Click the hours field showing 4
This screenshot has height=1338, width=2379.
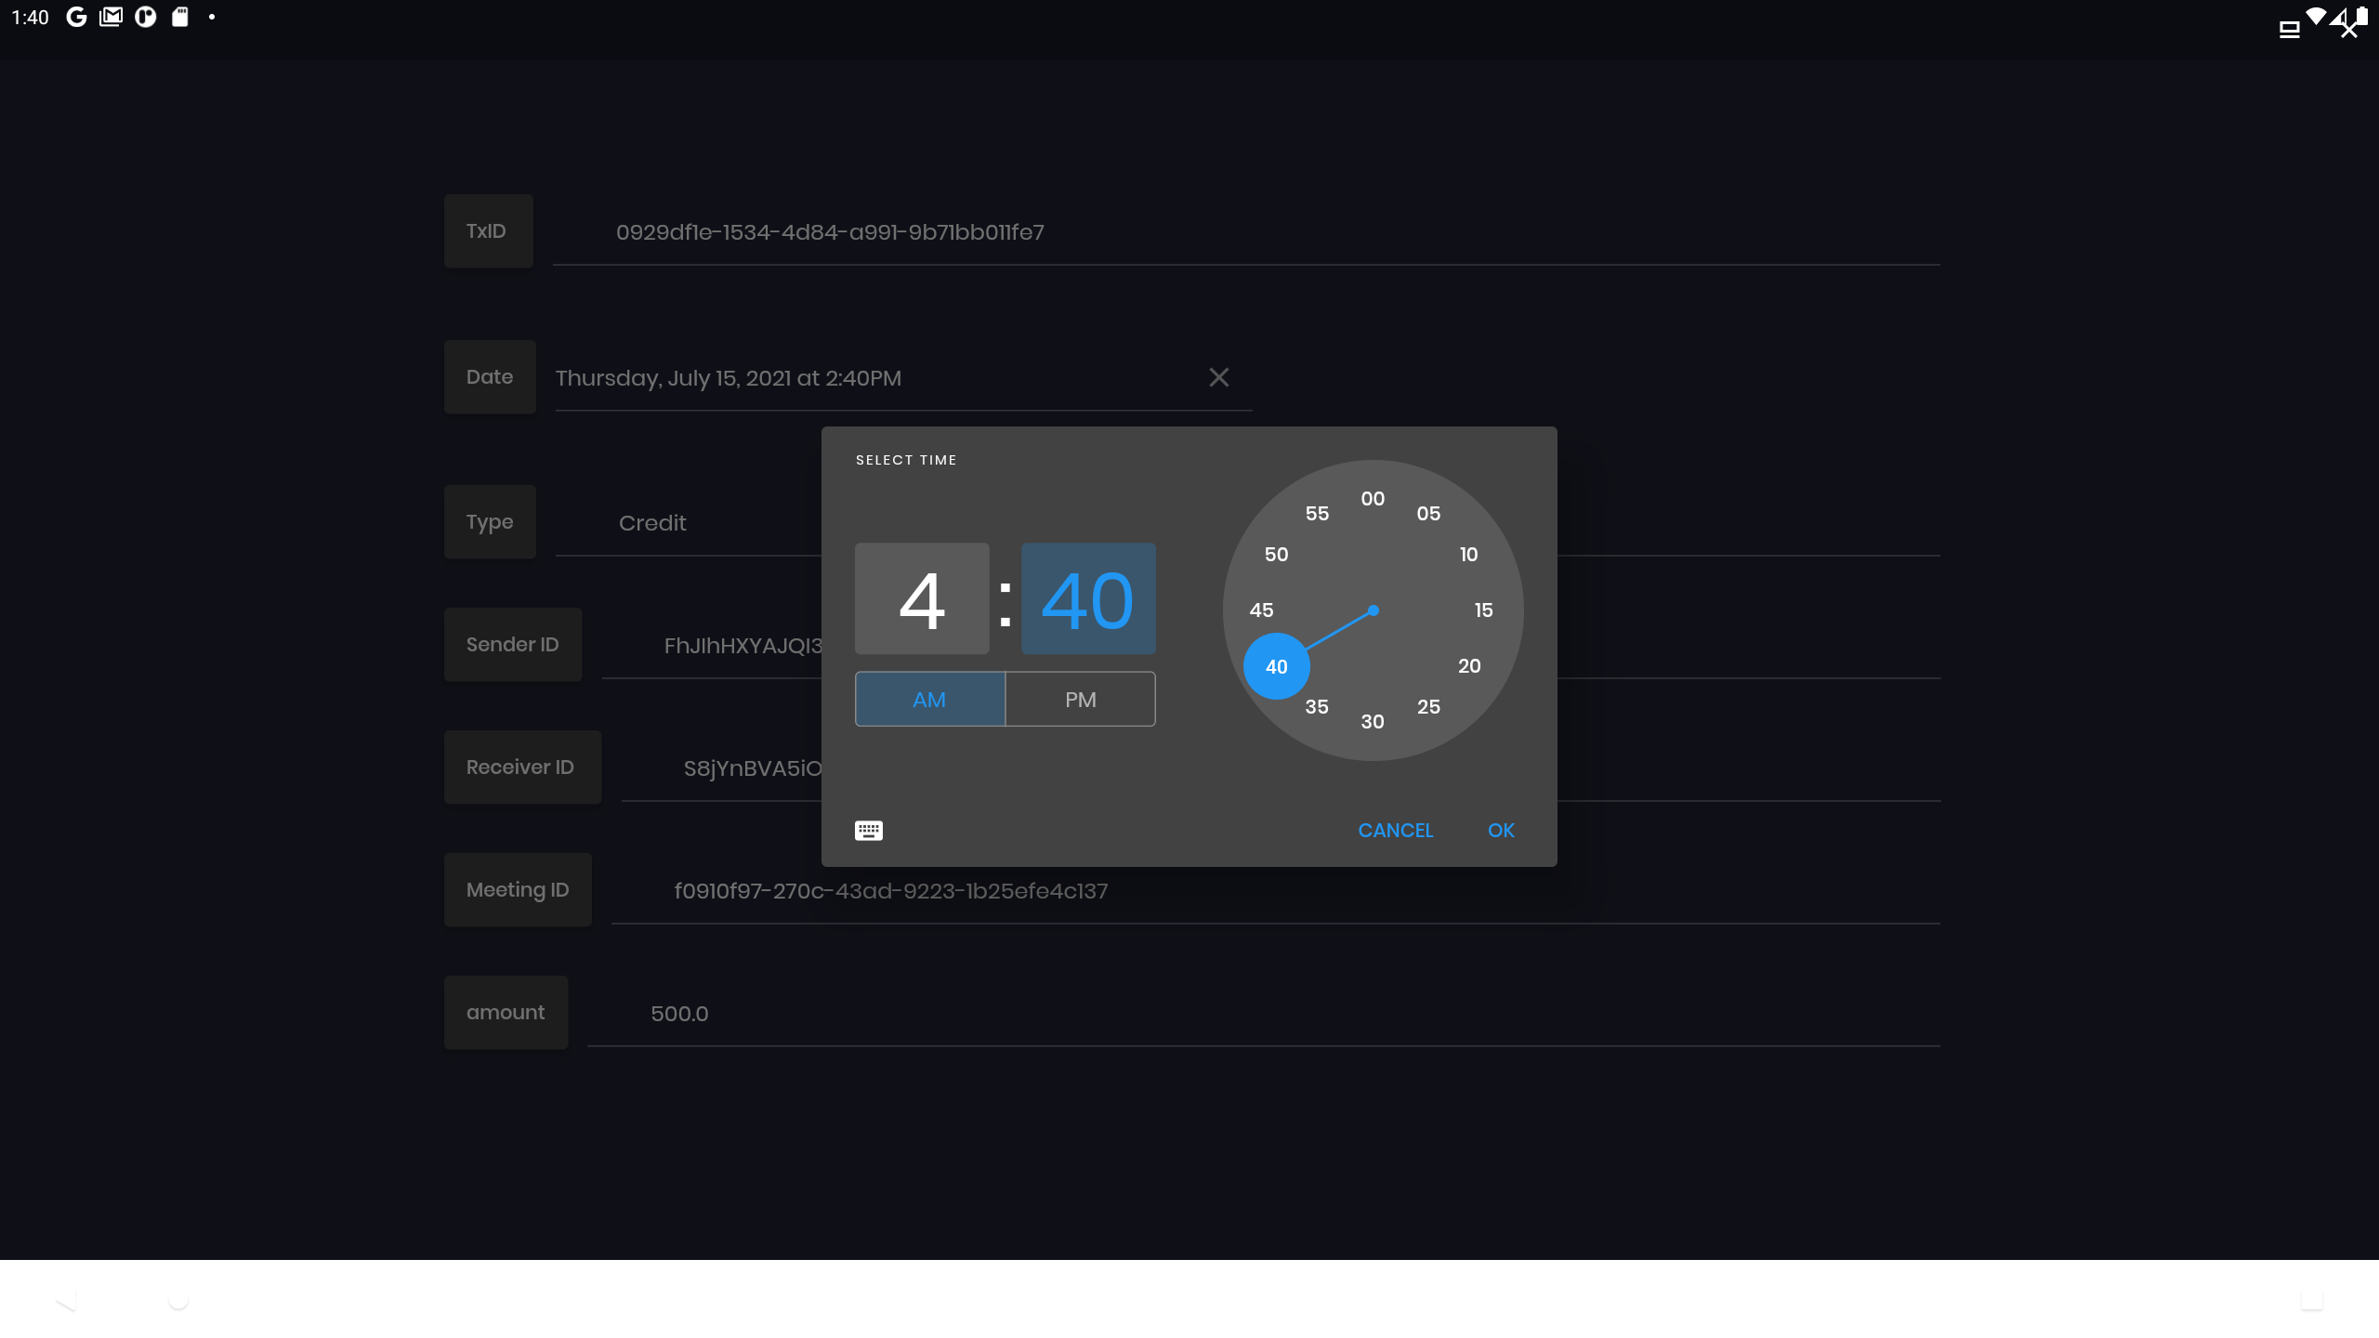[922, 598]
